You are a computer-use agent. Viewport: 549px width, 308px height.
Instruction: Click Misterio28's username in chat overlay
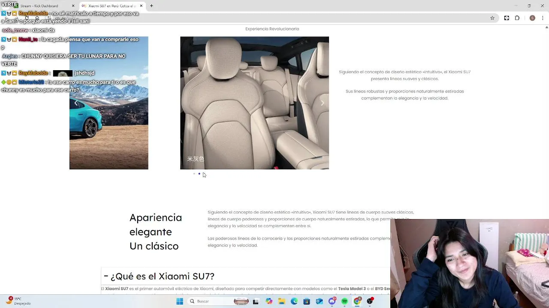coord(31,82)
